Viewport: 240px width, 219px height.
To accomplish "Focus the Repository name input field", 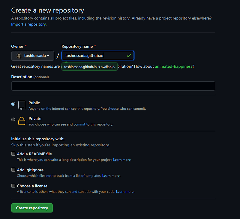I will [98, 56].
